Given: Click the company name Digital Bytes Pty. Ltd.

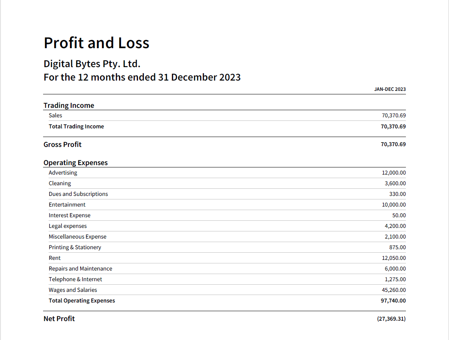Looking at the screenshot, I should (x=92, y=64).
